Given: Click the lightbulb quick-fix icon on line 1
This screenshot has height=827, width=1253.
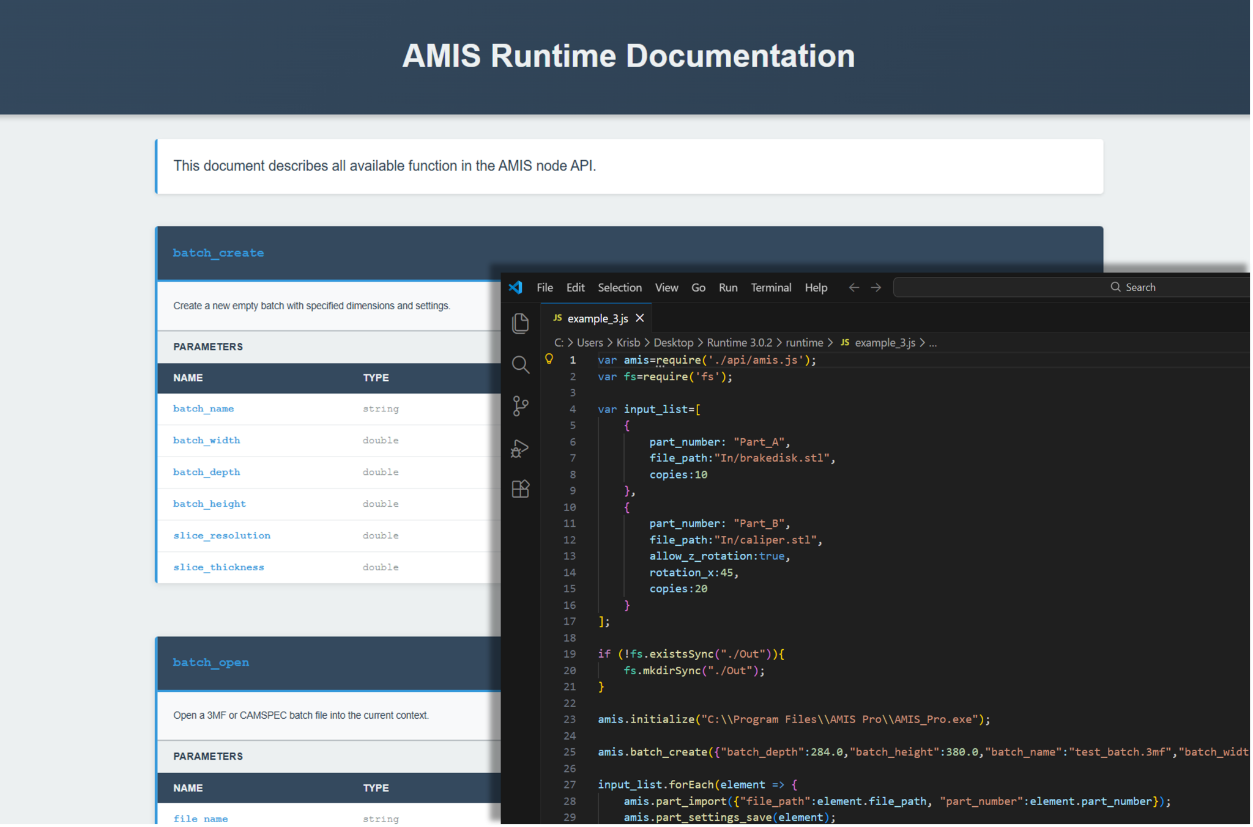Looking at the screenshot, I should point(549,359).
